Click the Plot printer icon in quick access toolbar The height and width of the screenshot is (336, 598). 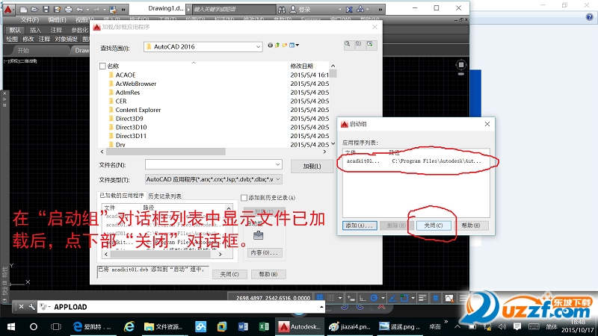pos(68,10)
